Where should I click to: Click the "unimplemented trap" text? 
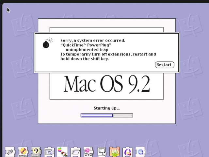coord(87,50)
